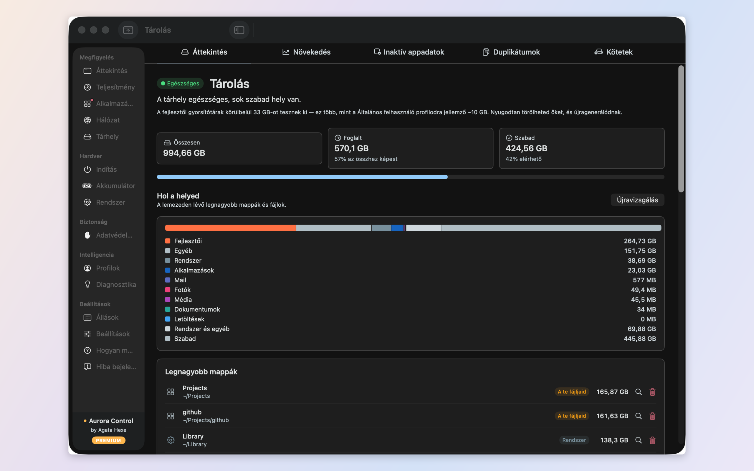Click the Legnagyobb mappák heading
This screenshot has height=471, width=754.
coord(201,372)
